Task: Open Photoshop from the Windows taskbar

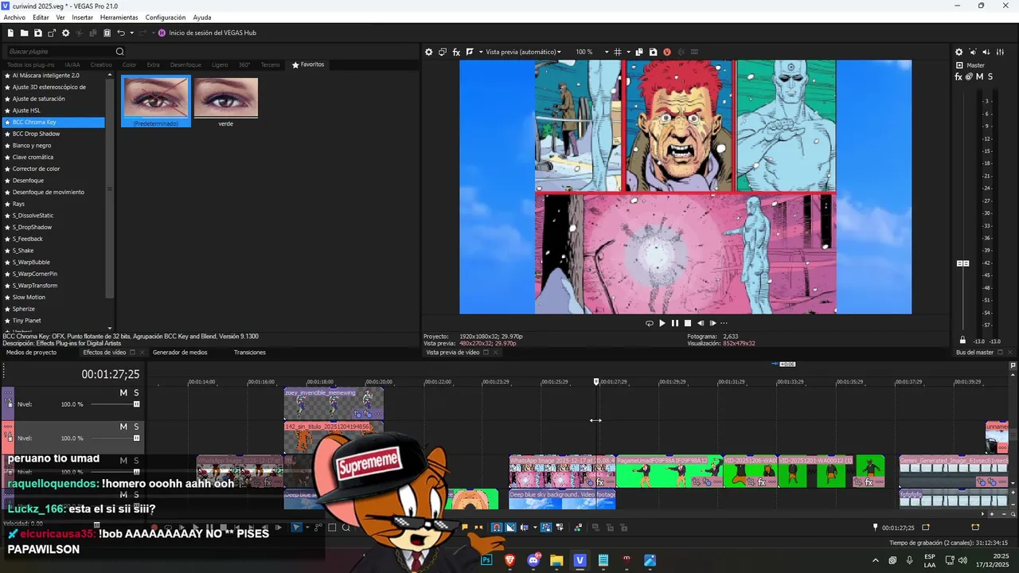Action: (x=486, y=560)
